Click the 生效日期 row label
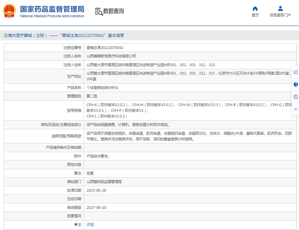The width and height of the screenshot is (299, 230). [x=74, y=199]
